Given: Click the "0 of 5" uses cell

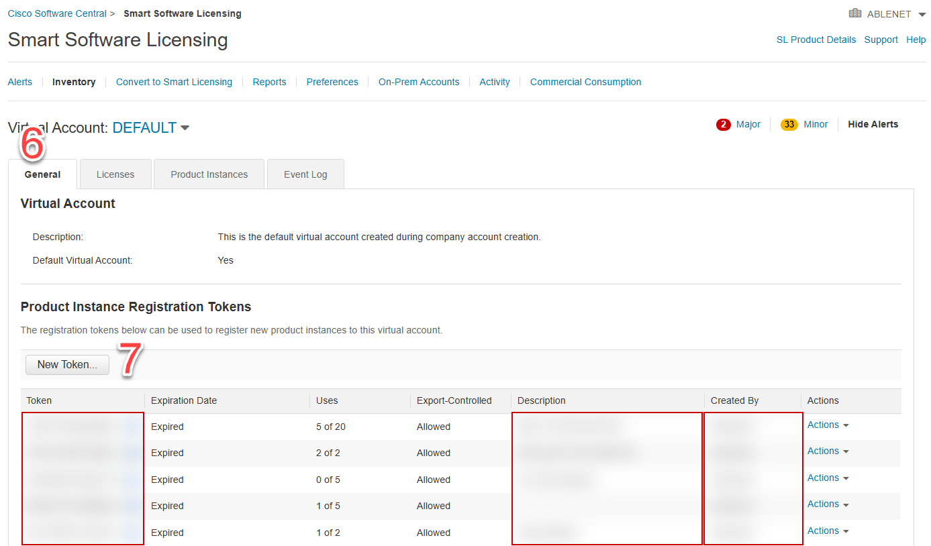Looking at the screenshot, I should (328, 480).
